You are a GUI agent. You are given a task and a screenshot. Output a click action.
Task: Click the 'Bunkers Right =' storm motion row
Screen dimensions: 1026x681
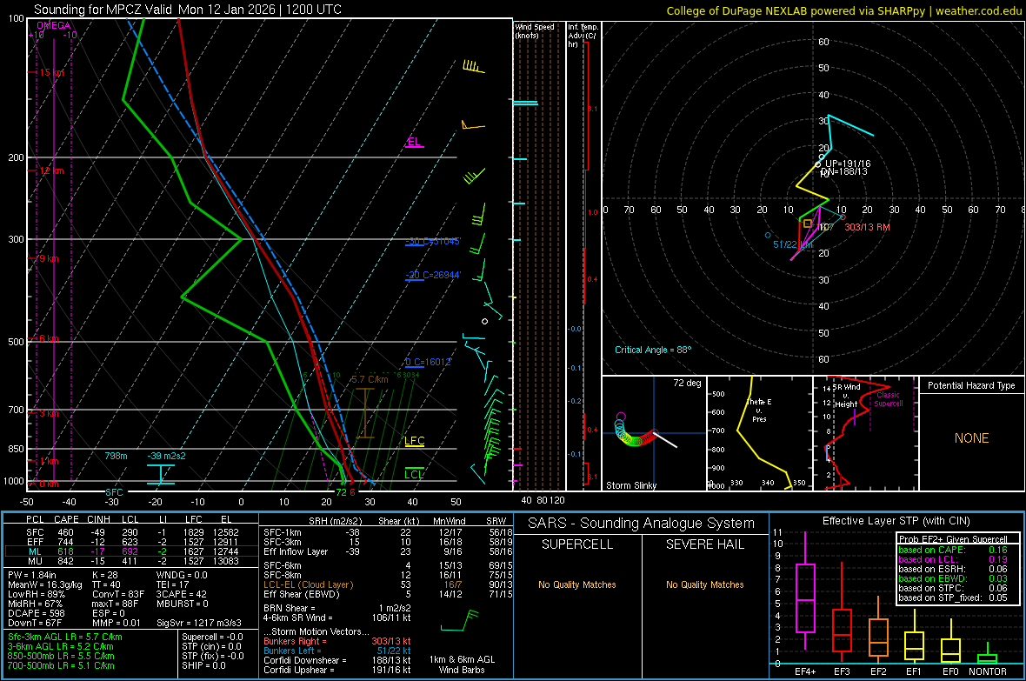pos(337,641)
